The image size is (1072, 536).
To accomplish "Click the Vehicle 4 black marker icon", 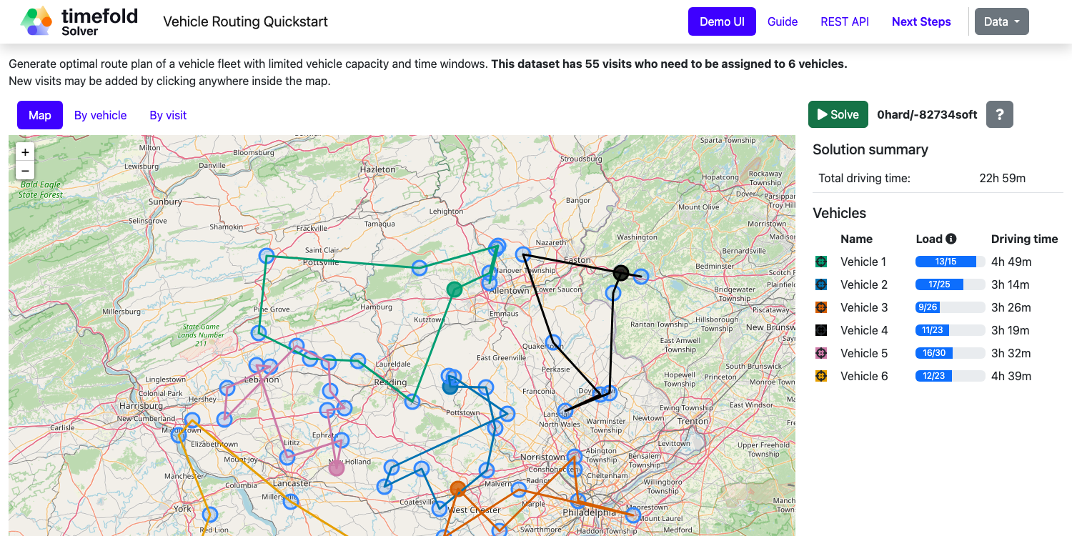I will [821, 330].
